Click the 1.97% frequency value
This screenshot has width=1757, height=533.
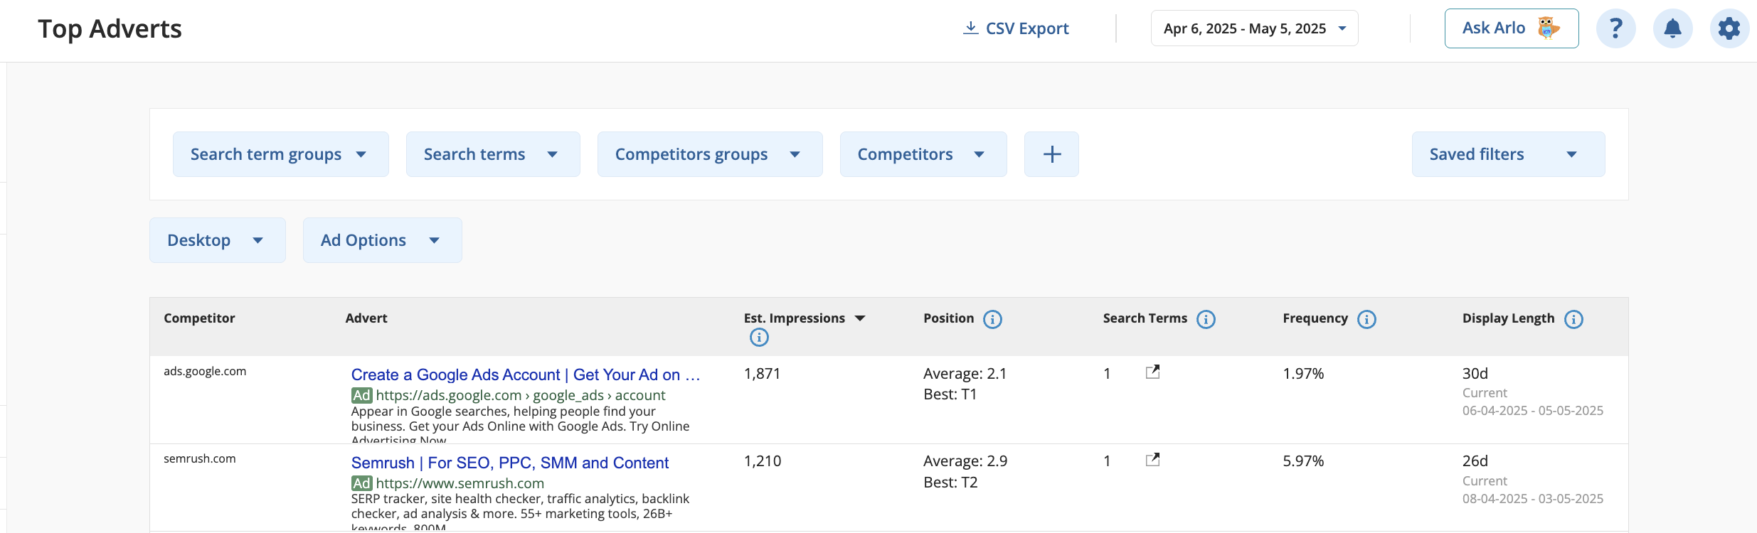[1303, 373]
